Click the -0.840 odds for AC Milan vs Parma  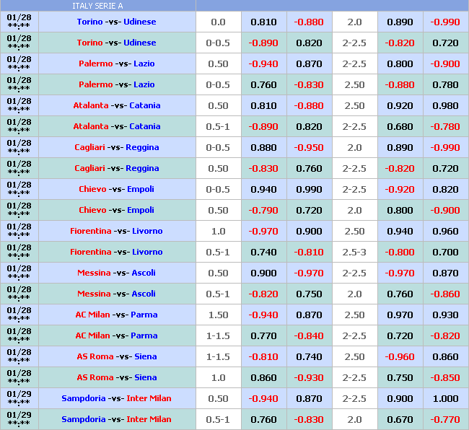[x=309, y=335]
